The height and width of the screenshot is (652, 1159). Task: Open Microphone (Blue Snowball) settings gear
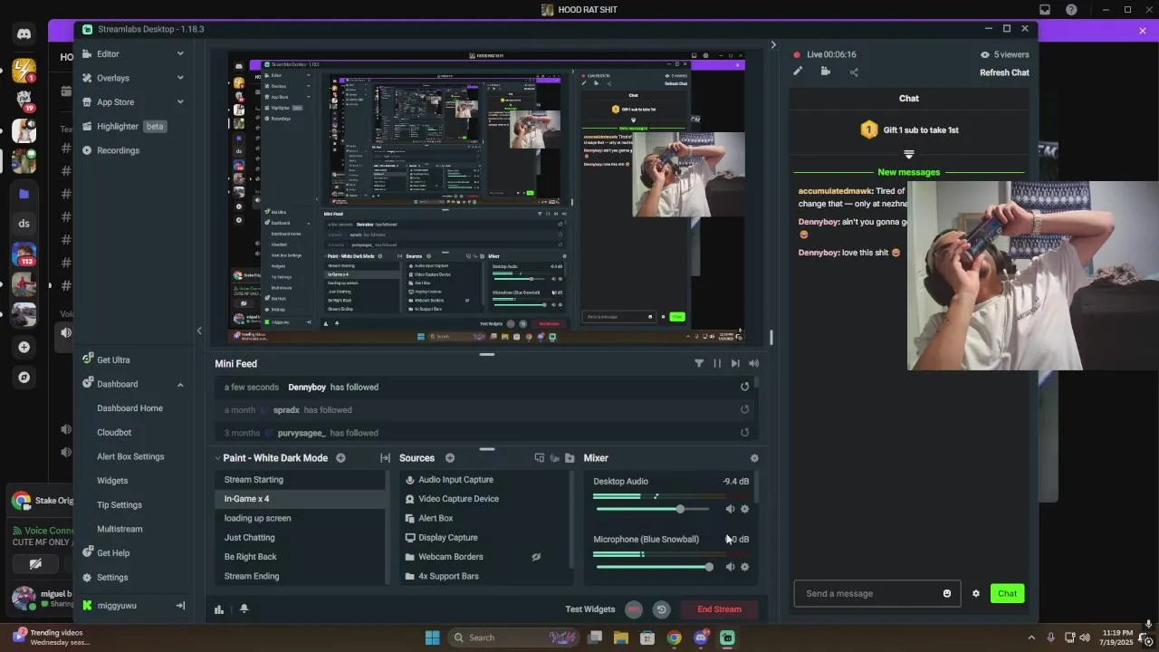tap(744, 567)
